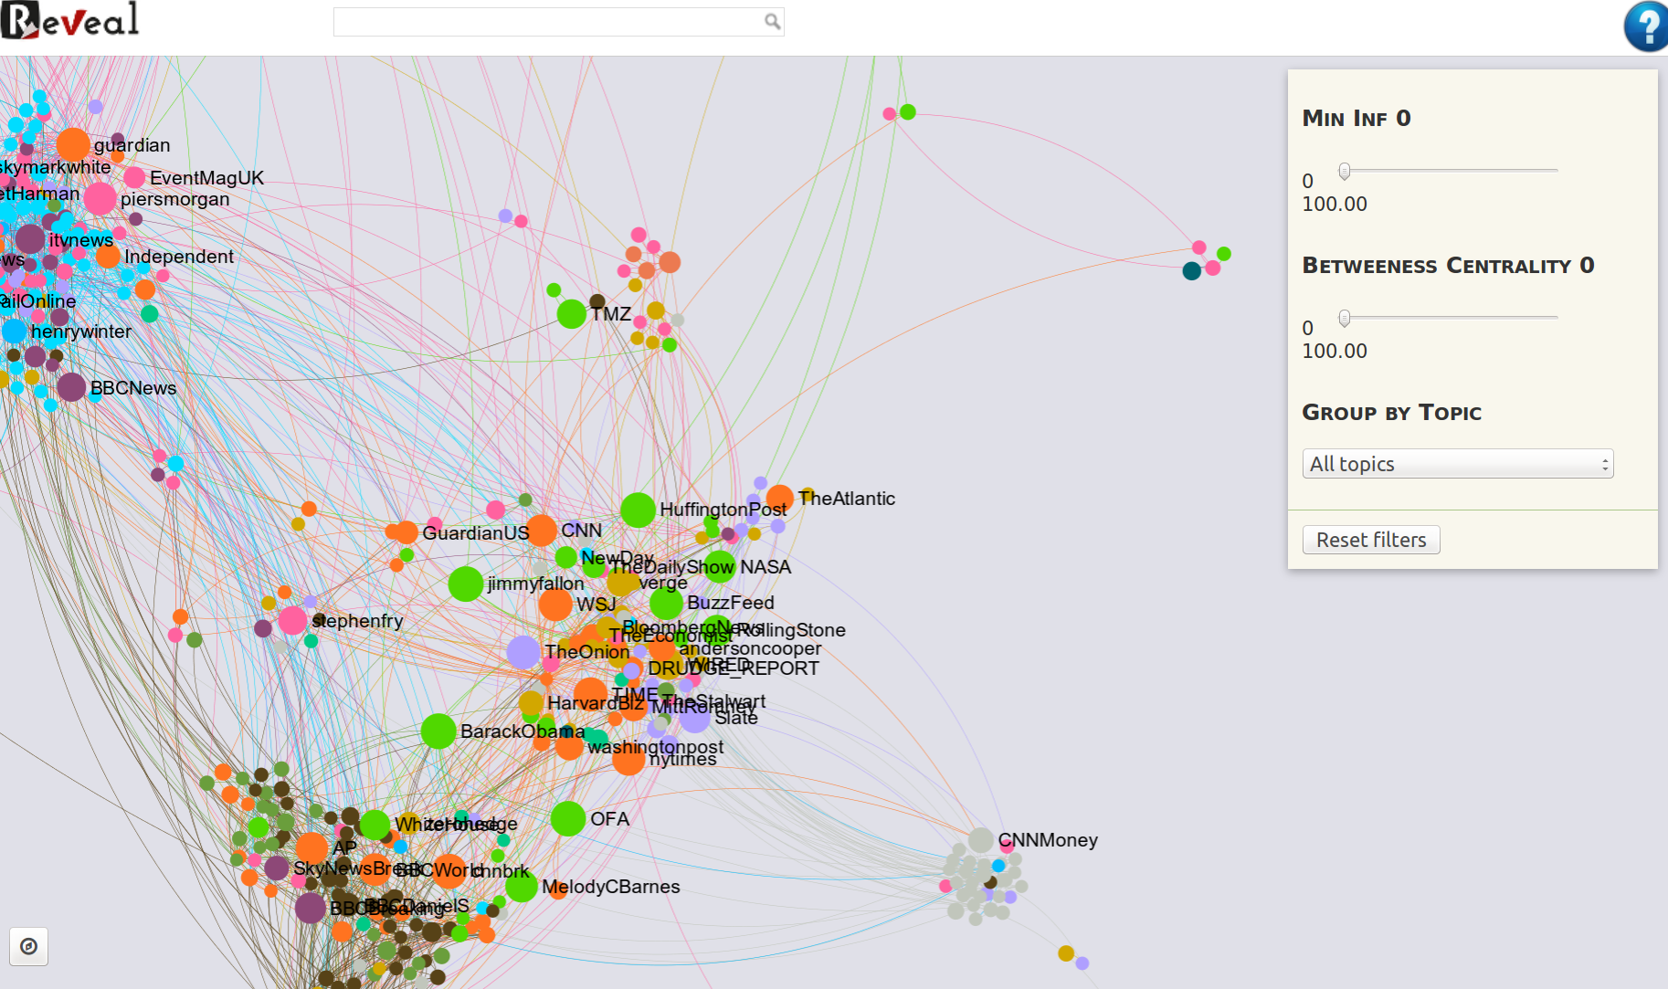The image size is (1668, 989).
Task: Select the CNN orange node
Action: click(541, 530)
